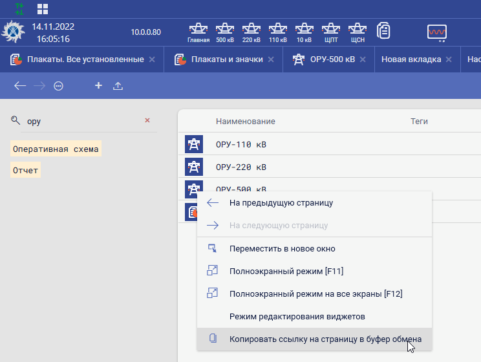The width and height of the screenshot is (481, 362).
Task: Click the upload share icon in toolbar
Action: 118,85
